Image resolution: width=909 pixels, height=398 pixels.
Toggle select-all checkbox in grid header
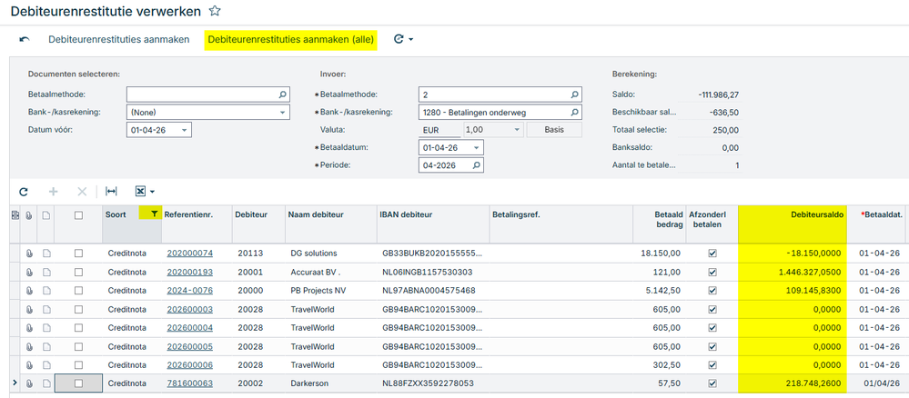[x=78, y=215]
